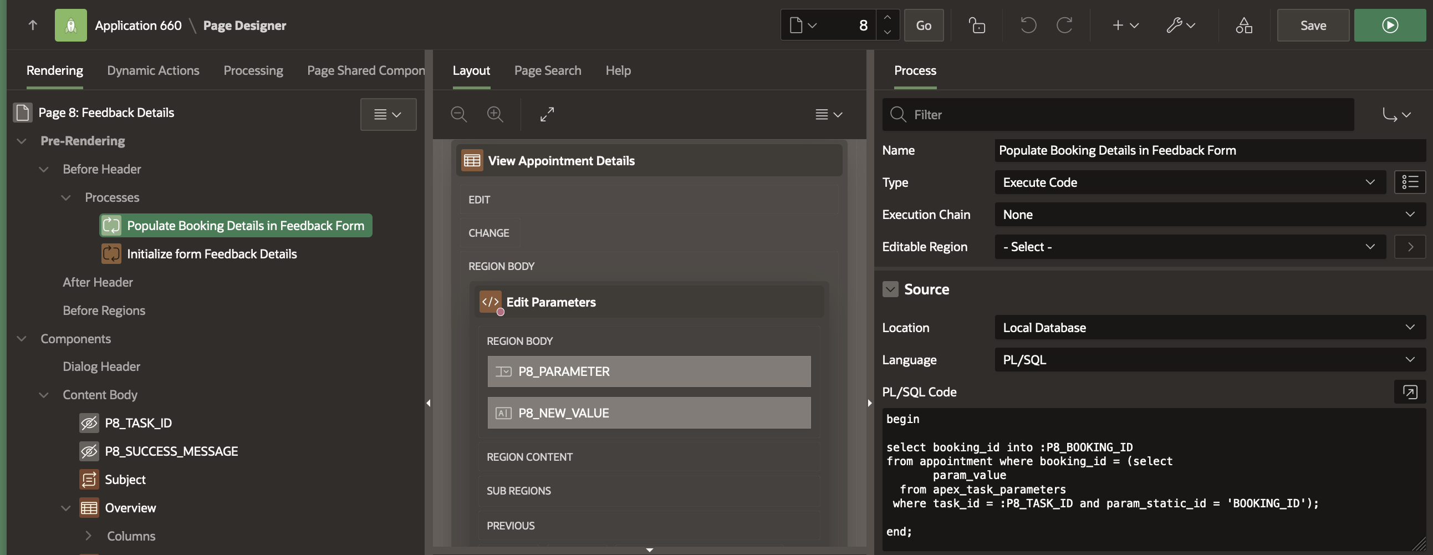
Task: Open the page selector document icon menu
Action: (x=803, y=25)
